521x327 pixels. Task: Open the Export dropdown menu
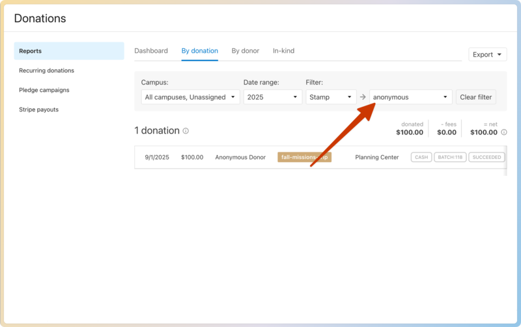click(x=487, y=55)
